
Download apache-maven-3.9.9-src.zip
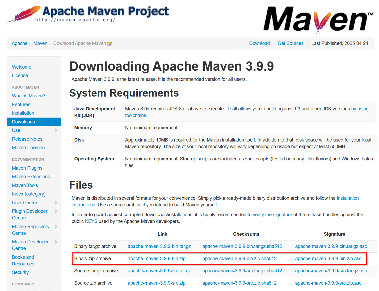pyautogui.click(x=157, y=283)
